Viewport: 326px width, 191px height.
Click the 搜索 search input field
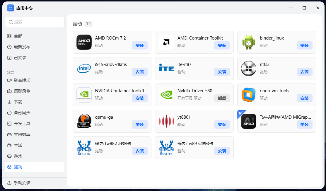coord(35,22)
